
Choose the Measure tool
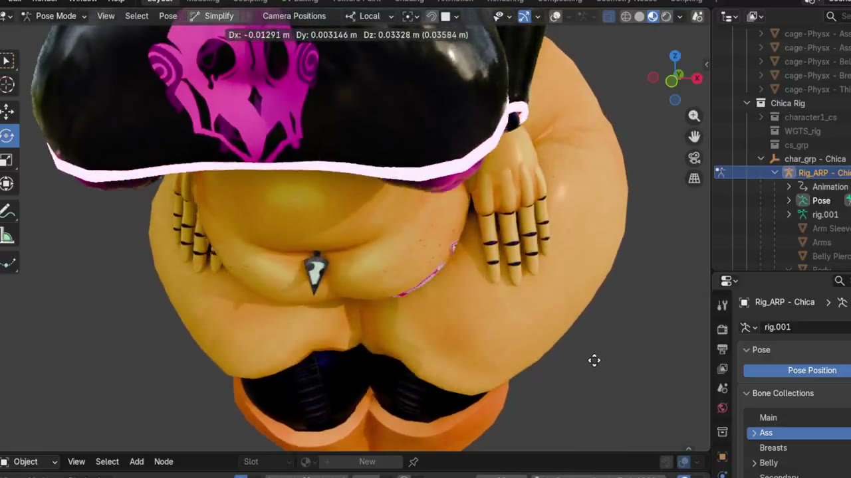[x=7, y=236]
